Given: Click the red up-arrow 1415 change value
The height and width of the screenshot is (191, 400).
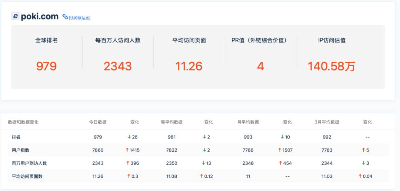Looking at the screenshot, I should 132,150.
